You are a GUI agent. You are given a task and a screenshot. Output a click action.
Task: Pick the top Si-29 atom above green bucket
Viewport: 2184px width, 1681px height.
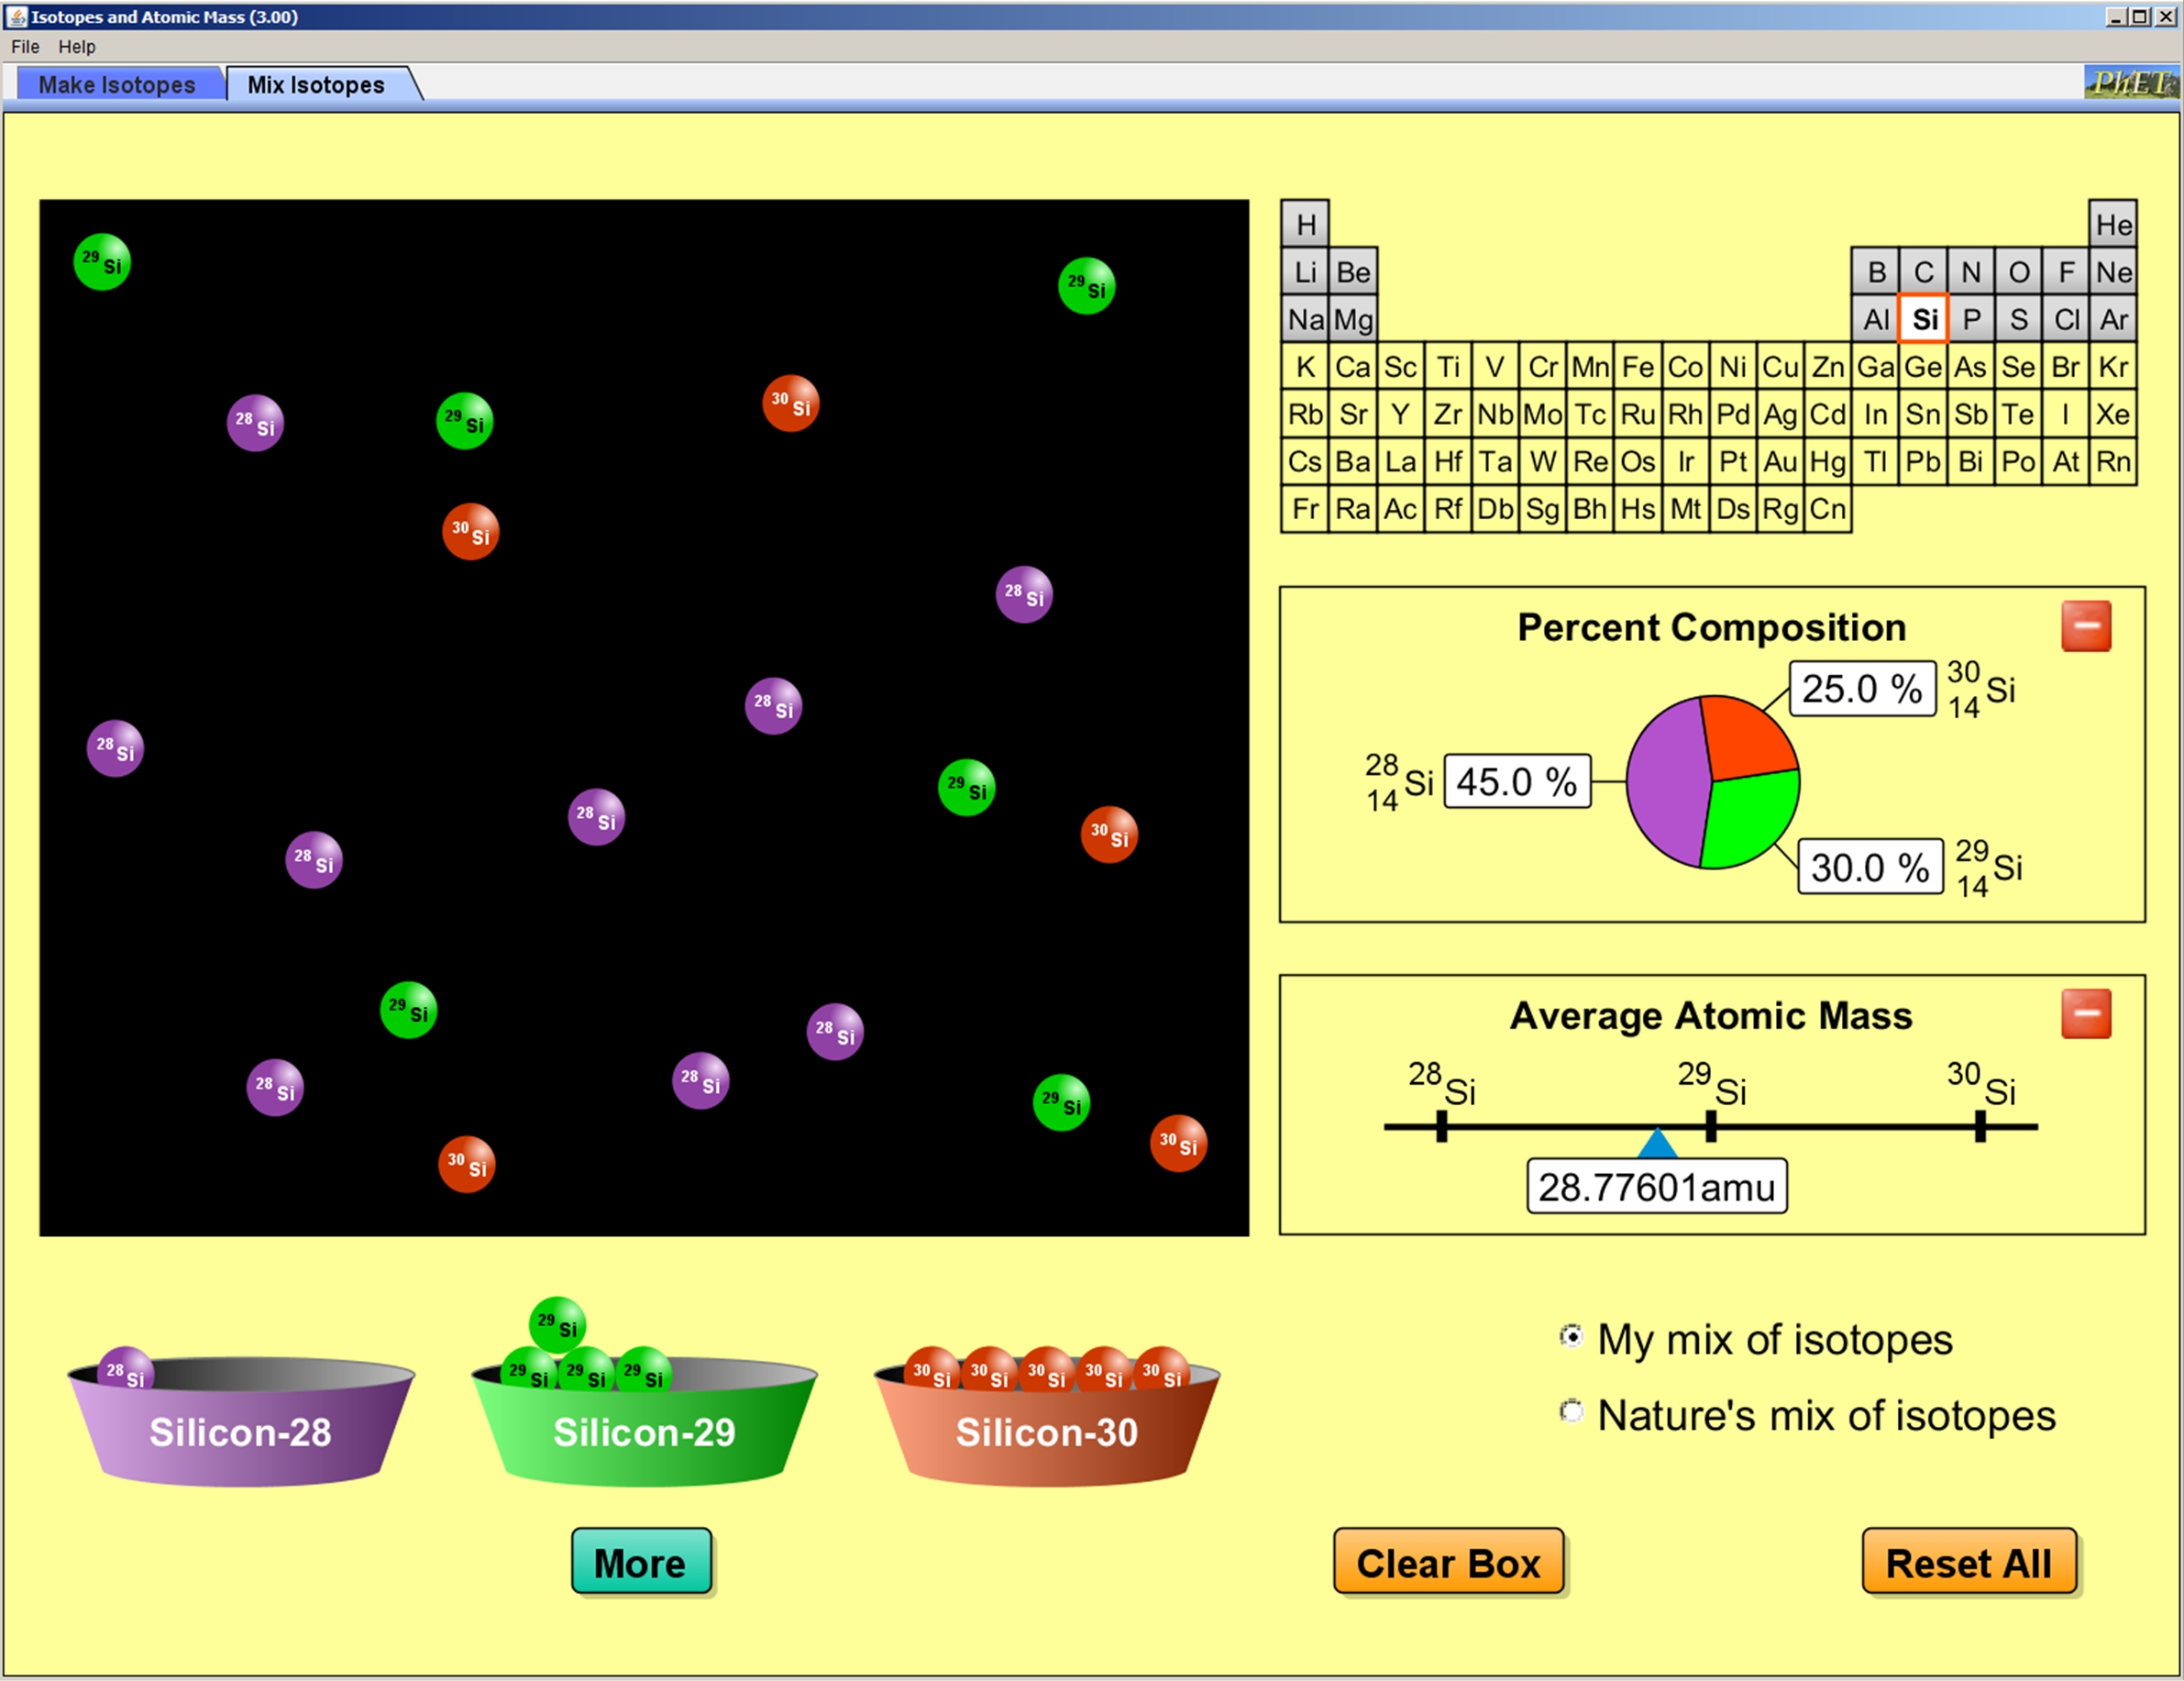point(557,1325)
